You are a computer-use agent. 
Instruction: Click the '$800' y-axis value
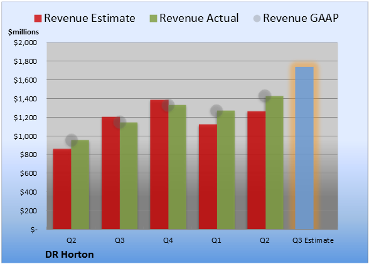point(28,155)
